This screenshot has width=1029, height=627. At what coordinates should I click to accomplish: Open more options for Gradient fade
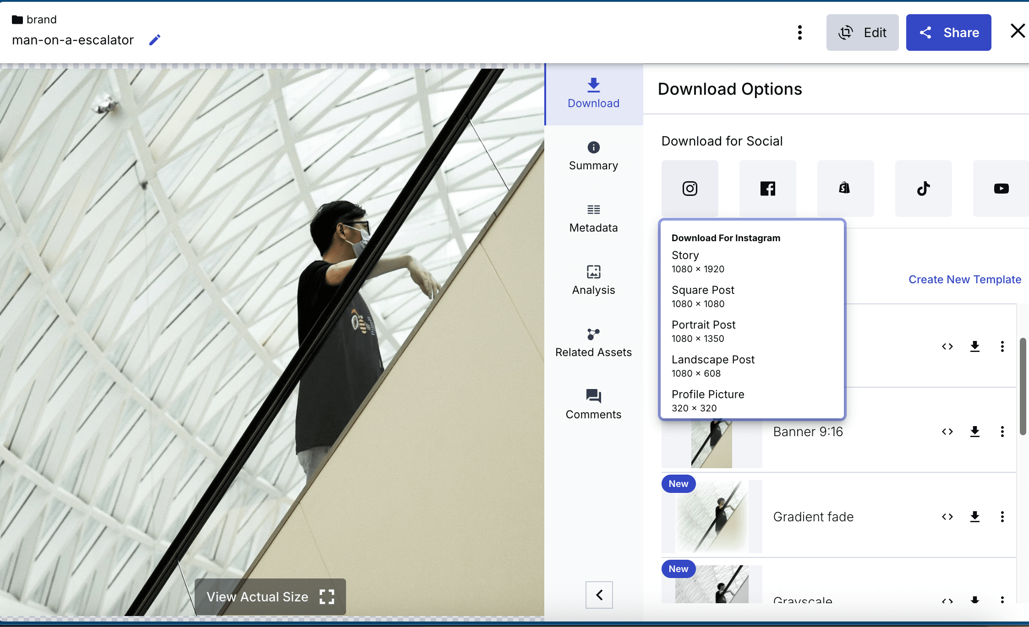pos(1002,517)
